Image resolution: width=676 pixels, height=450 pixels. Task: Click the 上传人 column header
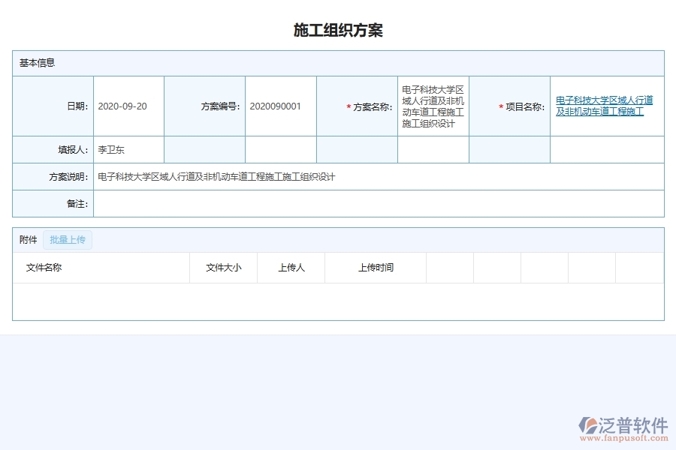coord(291,268)
